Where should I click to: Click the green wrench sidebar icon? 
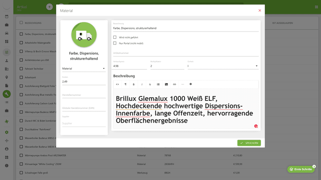click(7, 94)
